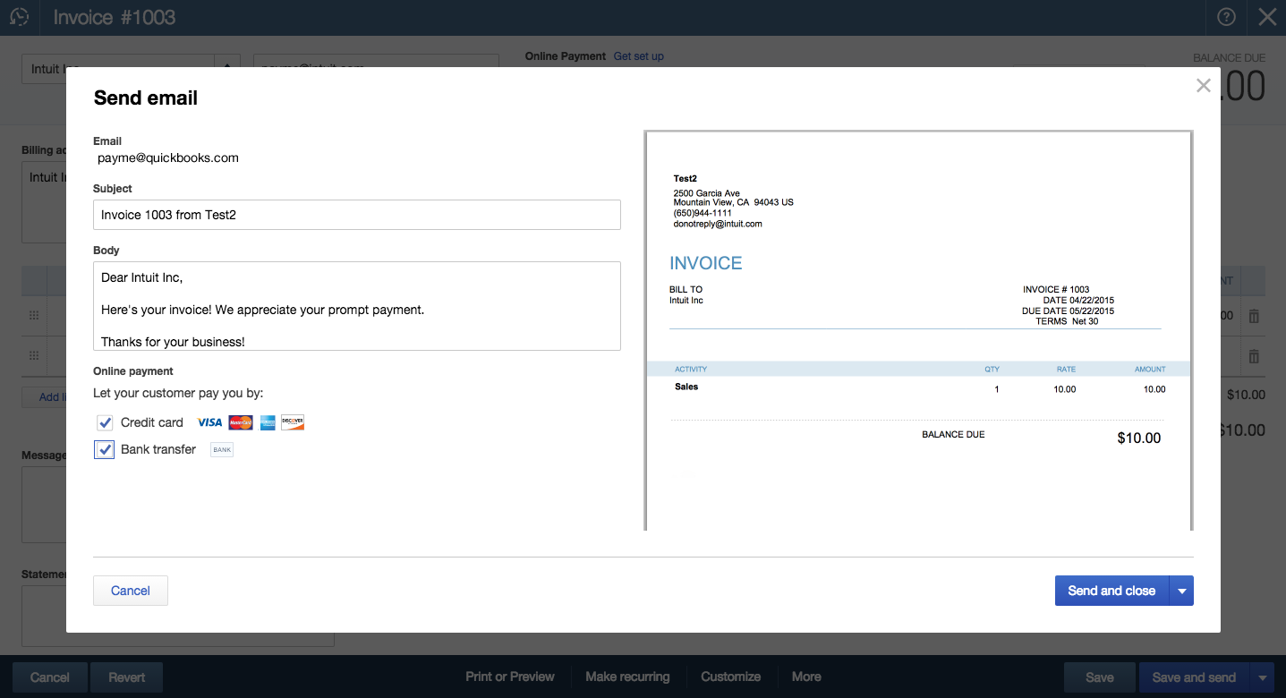Click Cancel in the Send email dialog

coord(131,591)
